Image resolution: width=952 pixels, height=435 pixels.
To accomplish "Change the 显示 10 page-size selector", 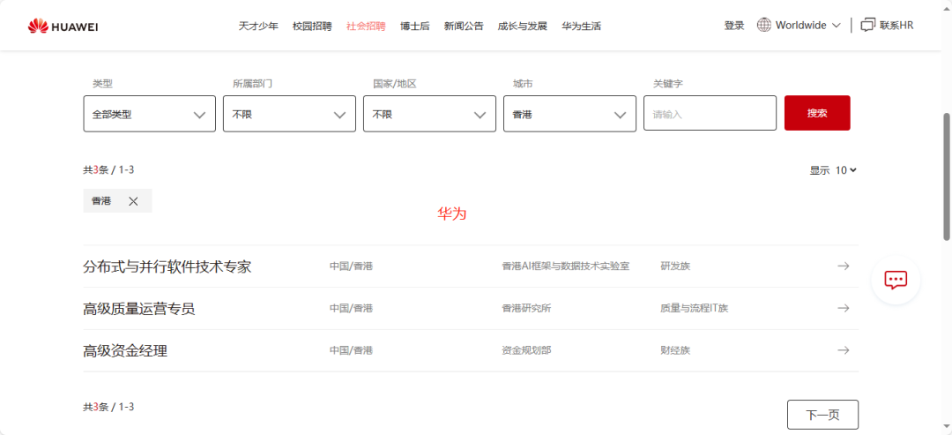I will tap(845, 170).
